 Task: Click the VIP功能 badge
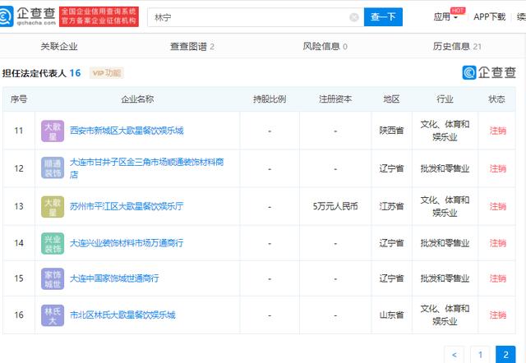[x=107, y=73]
